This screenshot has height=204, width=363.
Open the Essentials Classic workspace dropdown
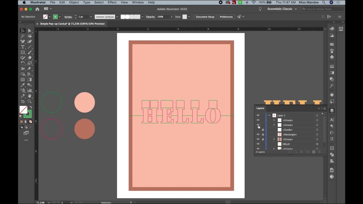click(x=282, y=9)
